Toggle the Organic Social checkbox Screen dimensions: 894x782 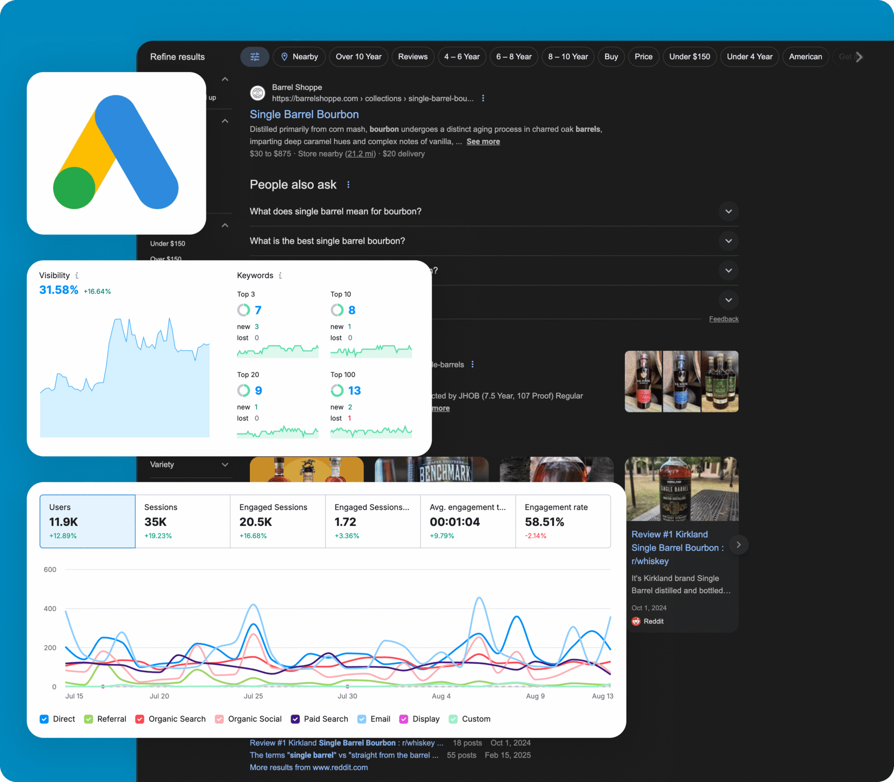click(219, 719)
